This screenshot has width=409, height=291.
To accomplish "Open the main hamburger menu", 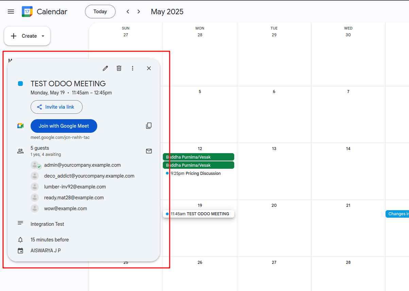I will coord(11,12).
